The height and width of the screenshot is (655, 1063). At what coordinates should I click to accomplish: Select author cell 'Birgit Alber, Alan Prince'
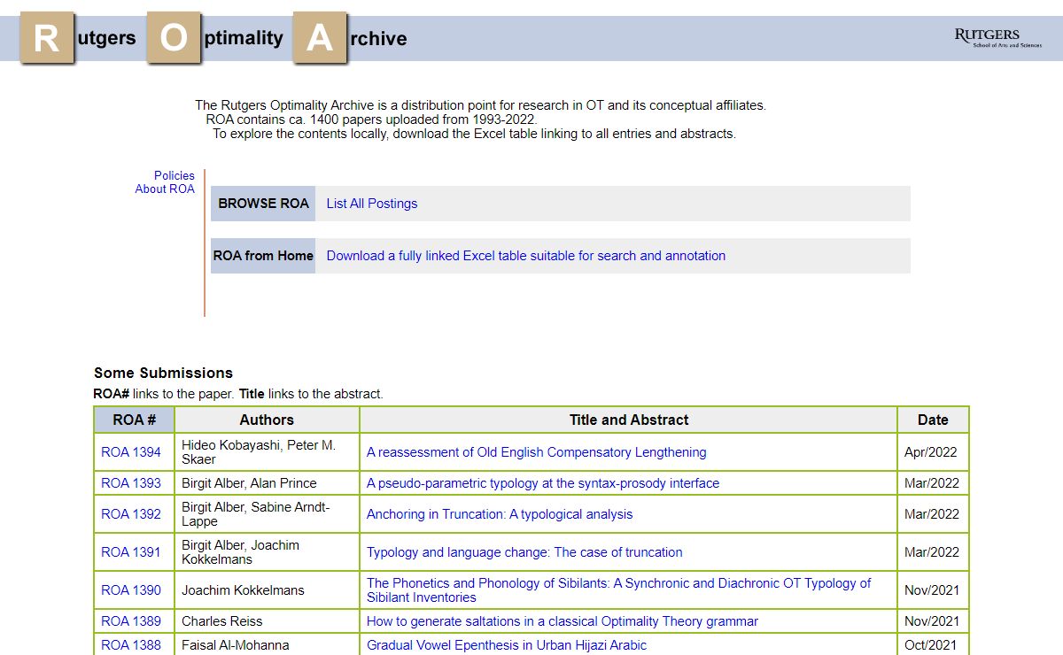pos(267,483)
